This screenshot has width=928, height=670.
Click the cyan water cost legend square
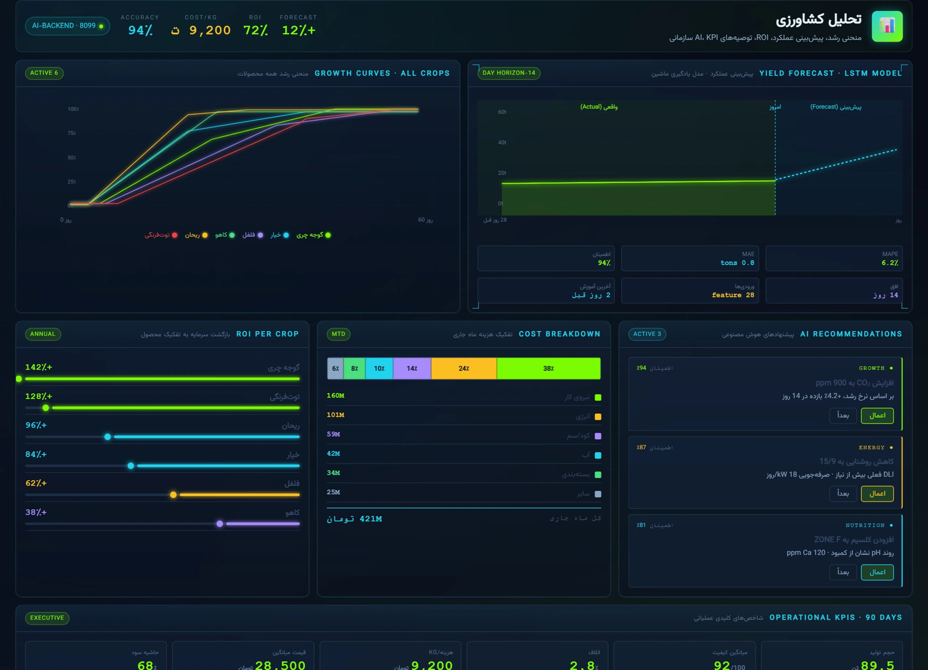click(598, 455)
